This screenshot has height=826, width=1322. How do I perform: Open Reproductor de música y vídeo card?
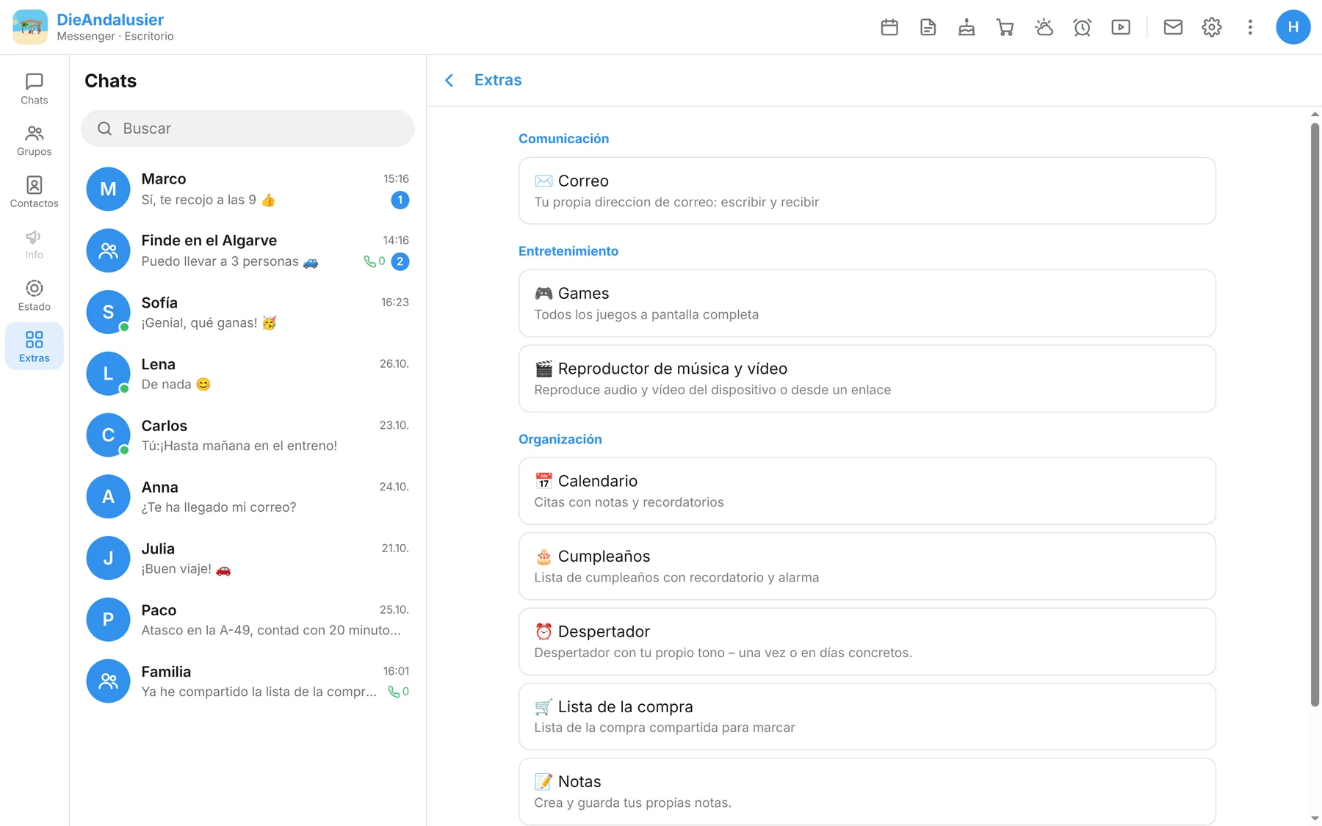pyautogui.click(x=867, y=379)
